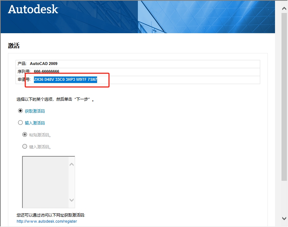Click inside the activation code text box

tap(45, 182)
